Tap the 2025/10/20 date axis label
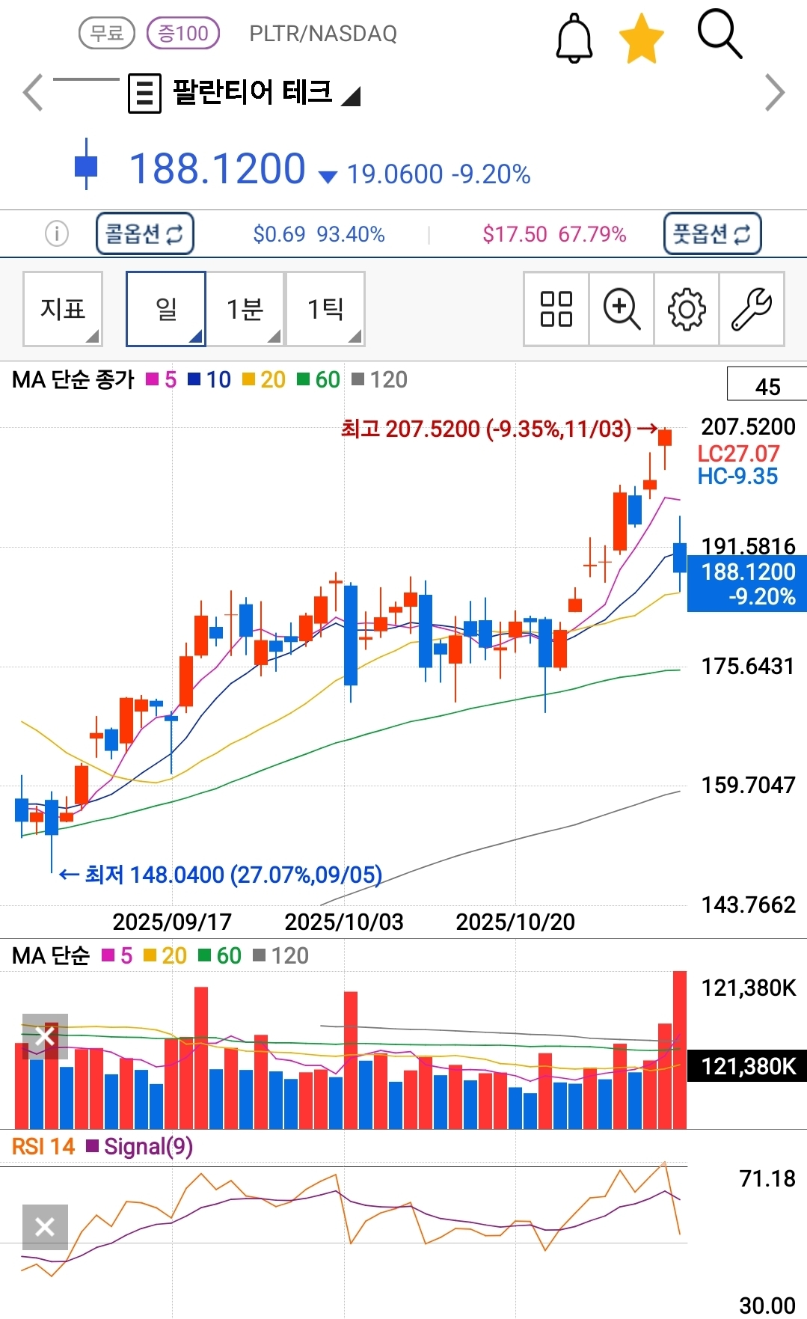Viewport: 807px width, 1319px height. pyautogui.click(x=515, y=922)
